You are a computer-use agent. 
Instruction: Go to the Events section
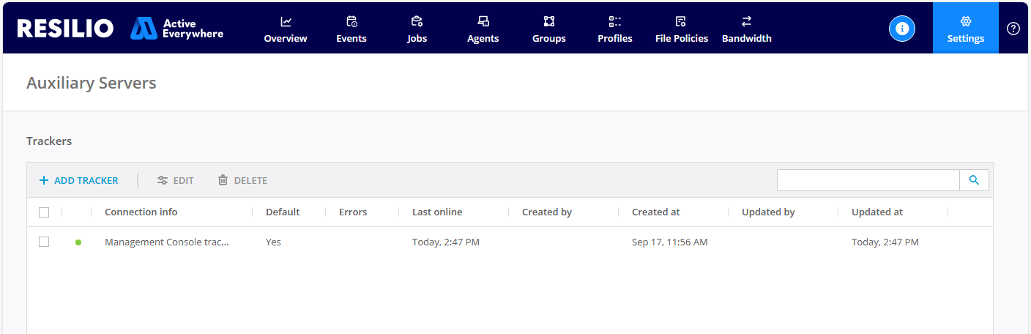point(351,29)
